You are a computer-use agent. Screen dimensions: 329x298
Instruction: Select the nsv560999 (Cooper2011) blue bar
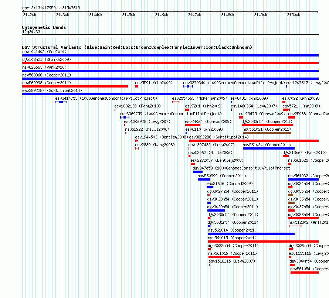coord(204,179)
